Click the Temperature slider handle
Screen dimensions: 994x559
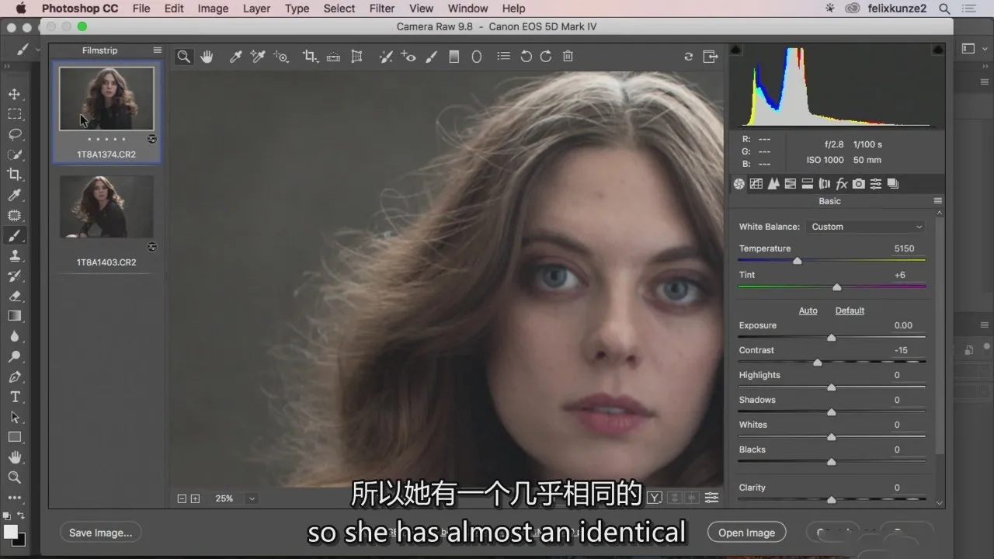point(798,261)
